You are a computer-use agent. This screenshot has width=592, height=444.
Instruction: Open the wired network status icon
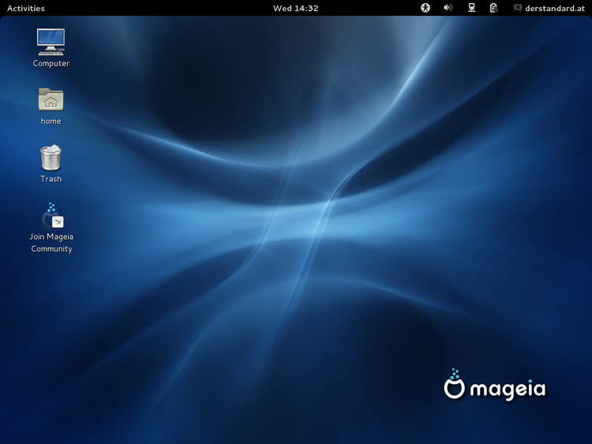471,8
